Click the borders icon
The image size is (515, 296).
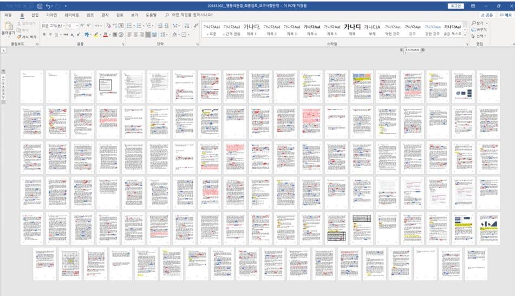click(x=184, y=35)
